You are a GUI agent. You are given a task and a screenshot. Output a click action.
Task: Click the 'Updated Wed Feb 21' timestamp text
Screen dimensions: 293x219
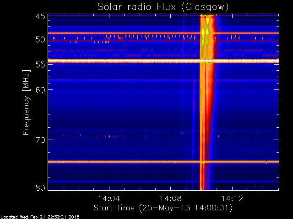point(40,217)
